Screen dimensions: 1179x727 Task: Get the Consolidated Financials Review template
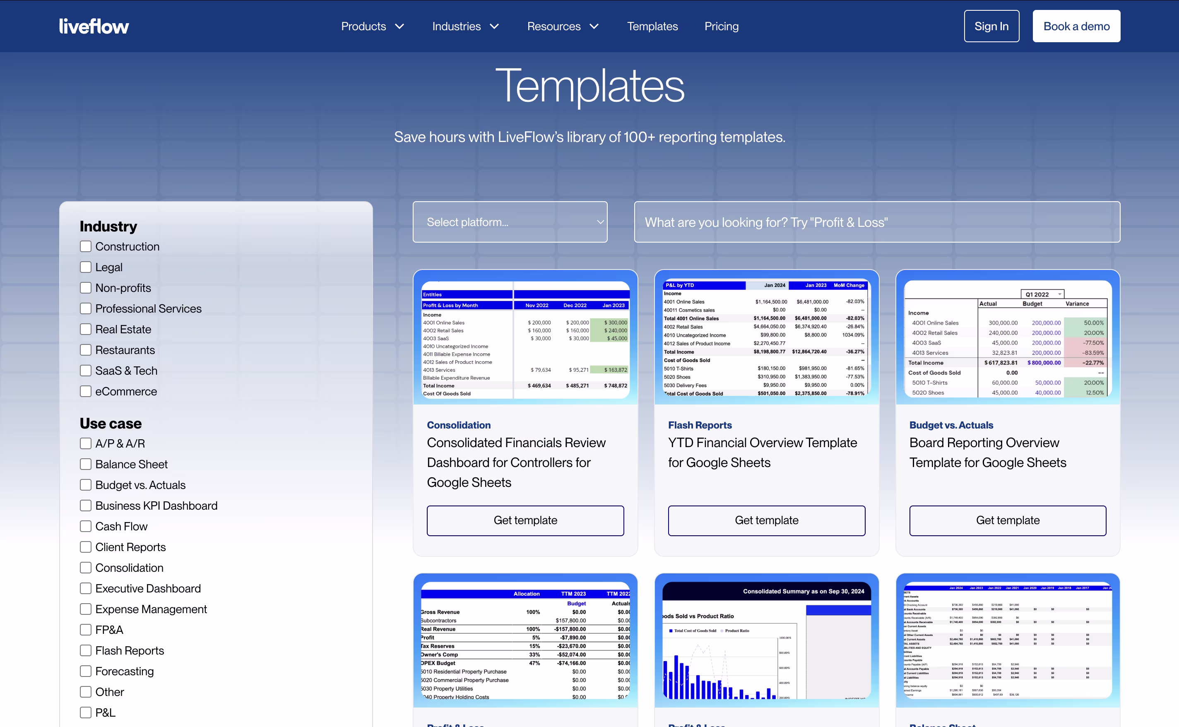tap(525, 520)
